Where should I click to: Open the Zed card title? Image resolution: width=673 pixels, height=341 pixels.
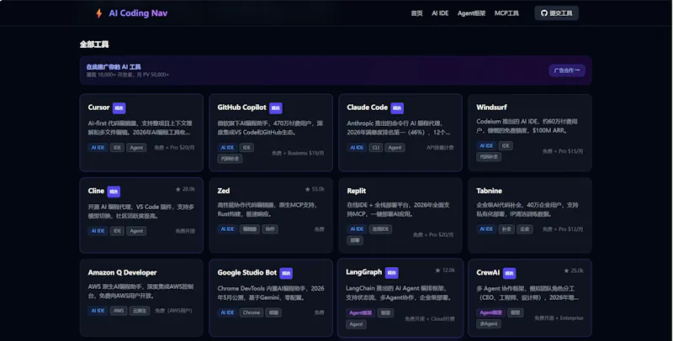(223, 191)
